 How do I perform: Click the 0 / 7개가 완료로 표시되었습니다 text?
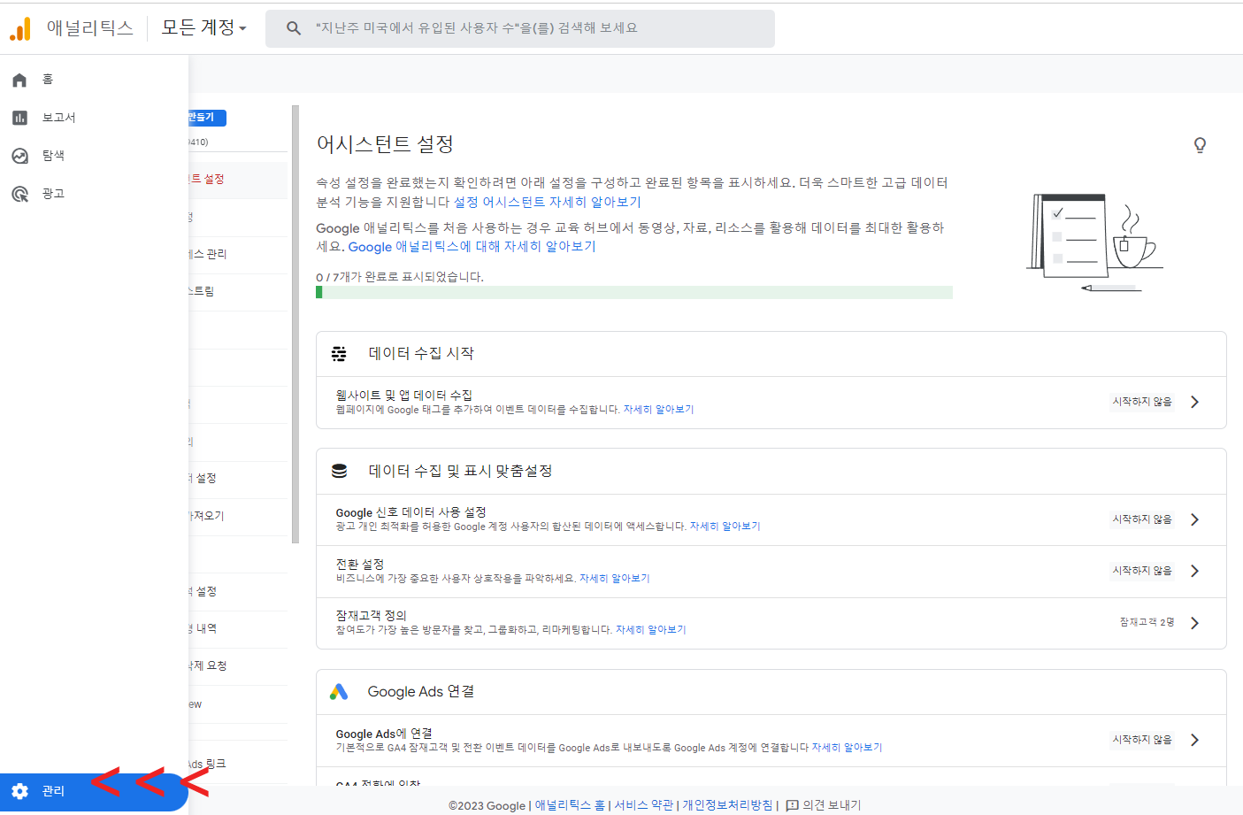pyautogui.click(x=400, y=277)
